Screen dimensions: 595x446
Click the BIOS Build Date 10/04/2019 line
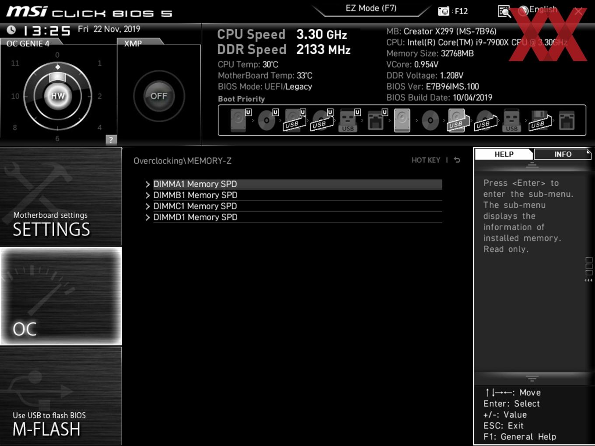[x=439, y=98]
